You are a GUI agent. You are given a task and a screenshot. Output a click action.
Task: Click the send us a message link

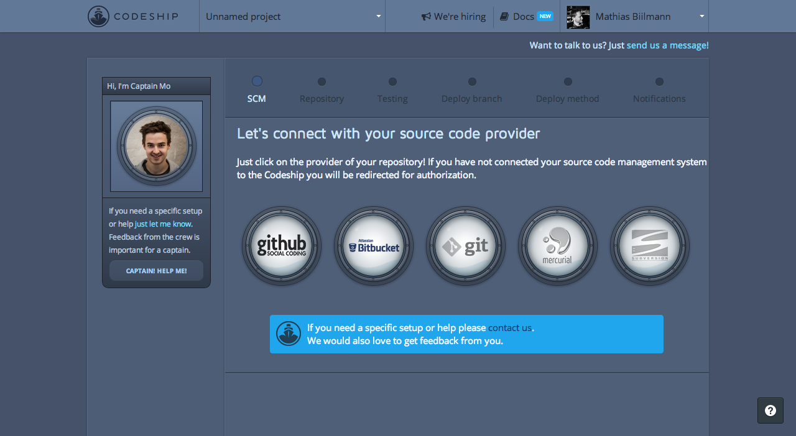[x=668, y=45]
